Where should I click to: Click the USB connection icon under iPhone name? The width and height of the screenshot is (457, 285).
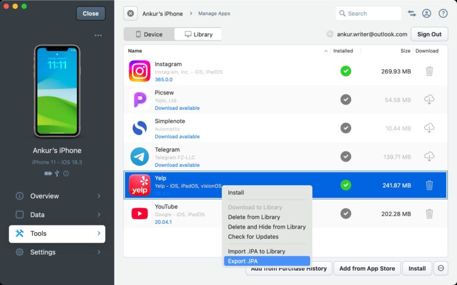click(57, 173)
